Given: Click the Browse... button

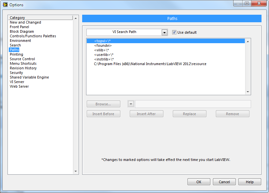Looking at the screenshot, I should (x=103, y=104).
